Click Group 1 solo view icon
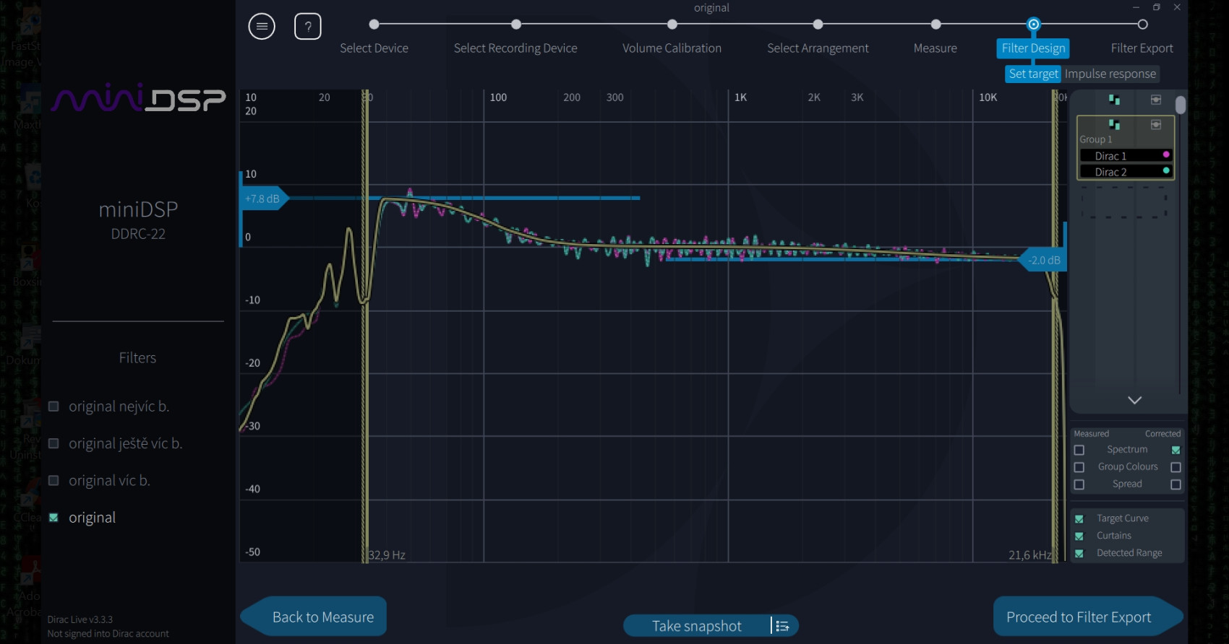This screenshot has height=644, width=1229. 1156,125
